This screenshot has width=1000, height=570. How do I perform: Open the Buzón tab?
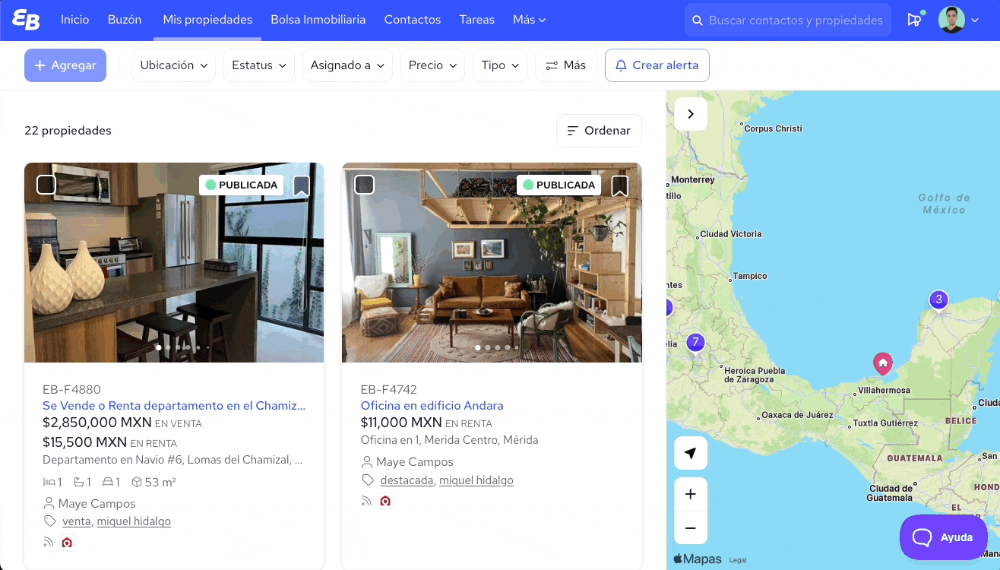pos(125,20)
